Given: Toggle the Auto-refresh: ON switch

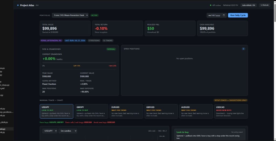Looking at the screenshot, I should click(249, 5).
